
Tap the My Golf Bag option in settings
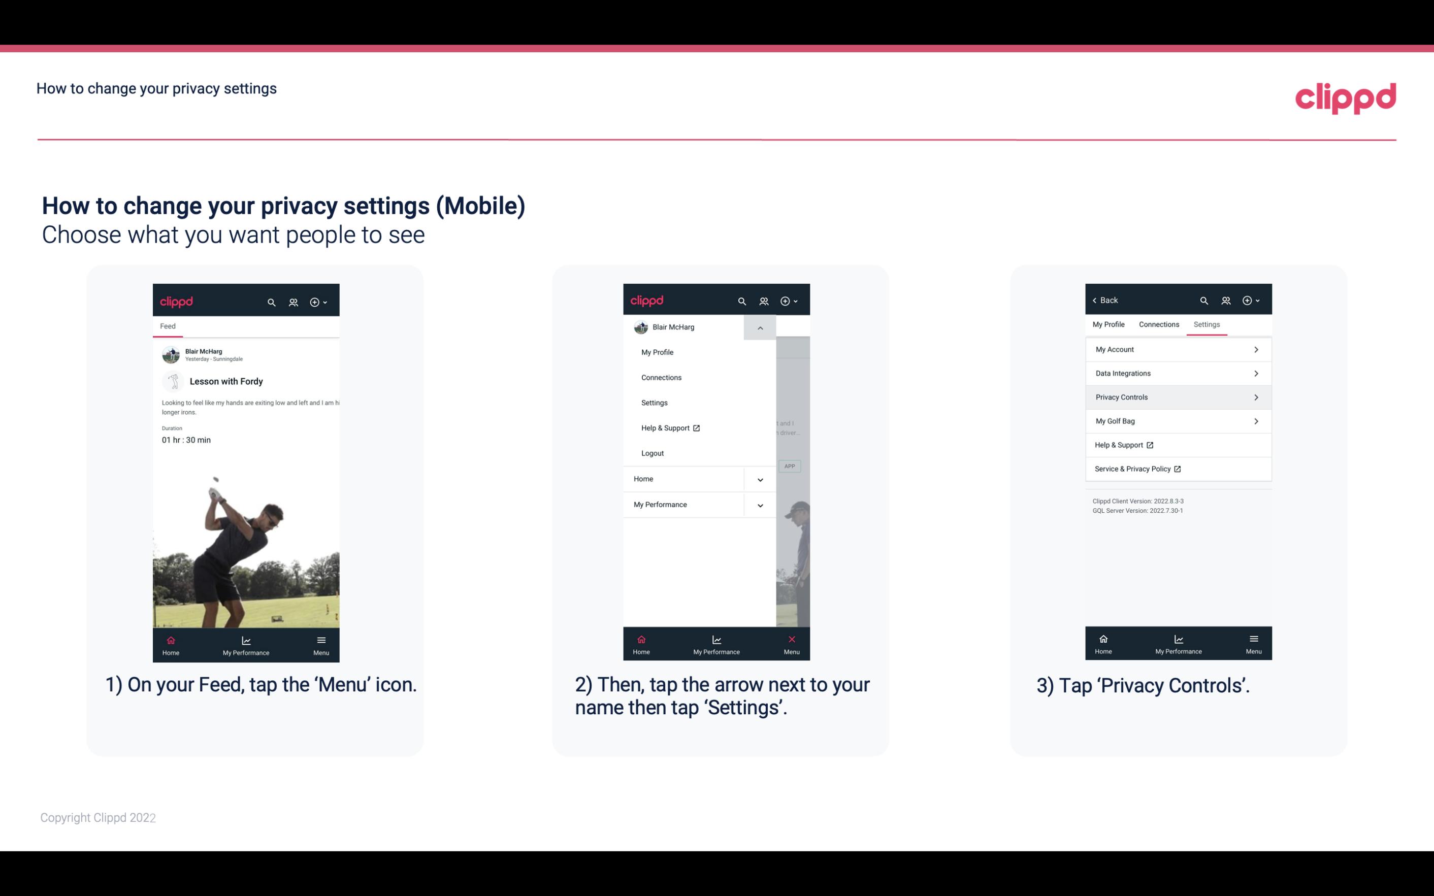click(x=1177, y=420)
